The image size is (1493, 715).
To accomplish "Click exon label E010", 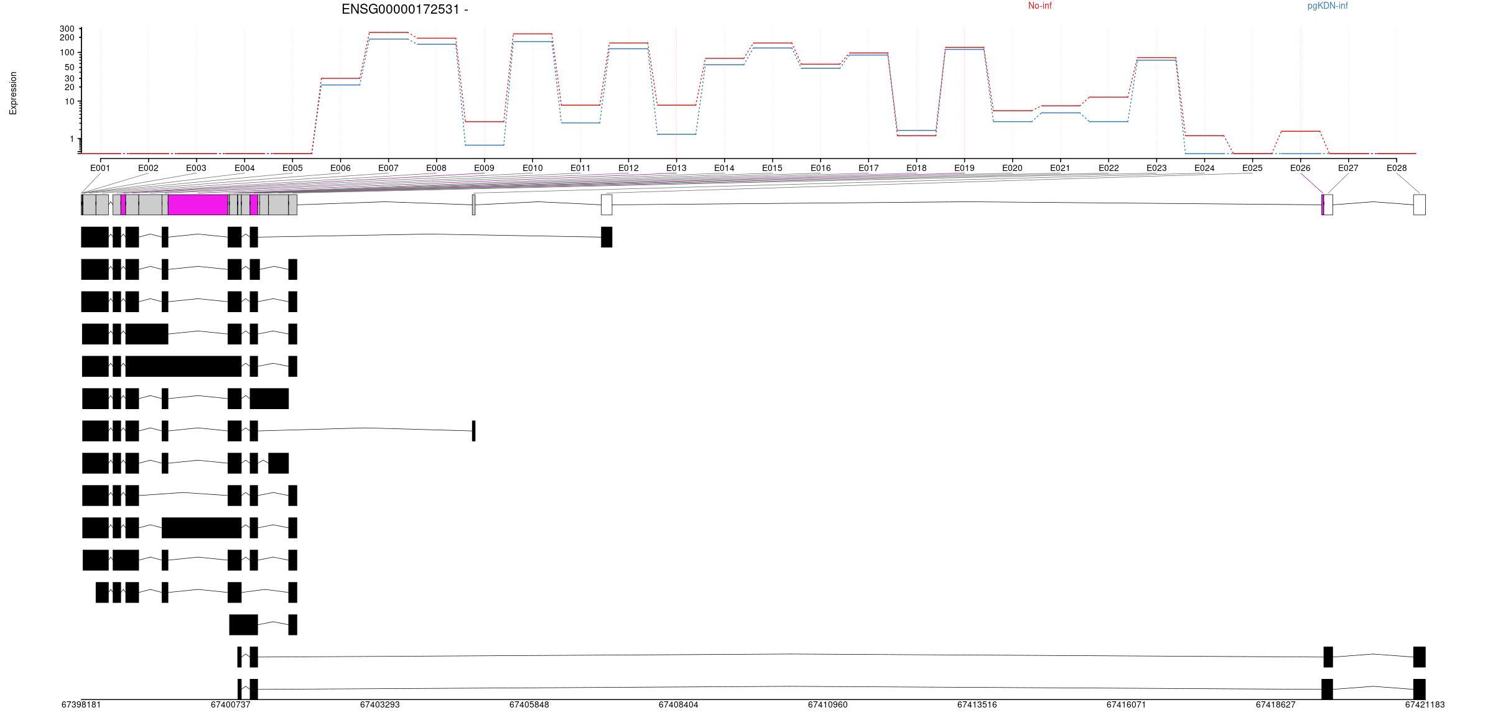I will tap(533, 168).
